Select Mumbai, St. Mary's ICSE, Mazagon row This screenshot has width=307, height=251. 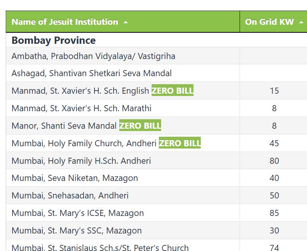click(x=157, y=213)
